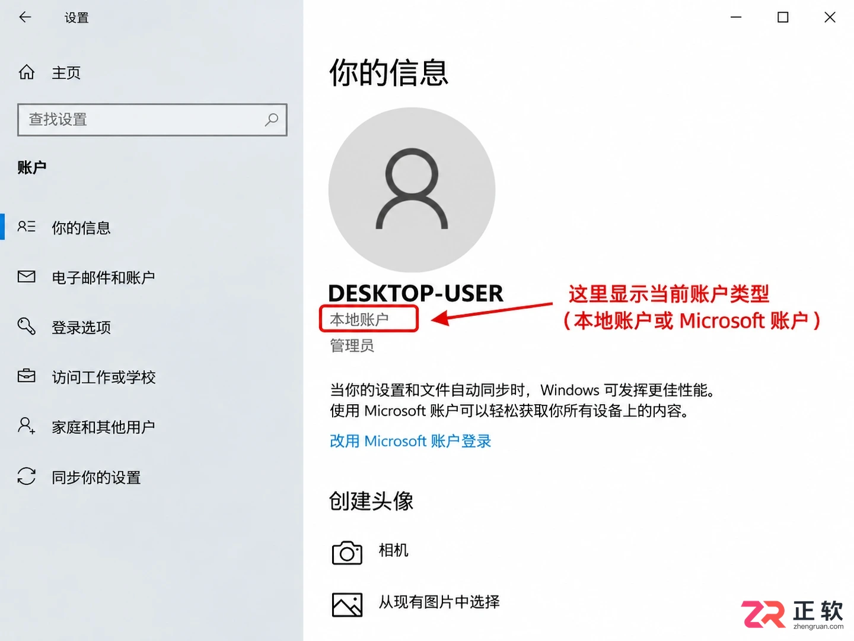
Task: Click the 管理员 role text
Action: [x=352, y=345]
